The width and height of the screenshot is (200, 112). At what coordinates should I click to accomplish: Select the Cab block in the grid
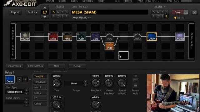click(x=81, y=37)
